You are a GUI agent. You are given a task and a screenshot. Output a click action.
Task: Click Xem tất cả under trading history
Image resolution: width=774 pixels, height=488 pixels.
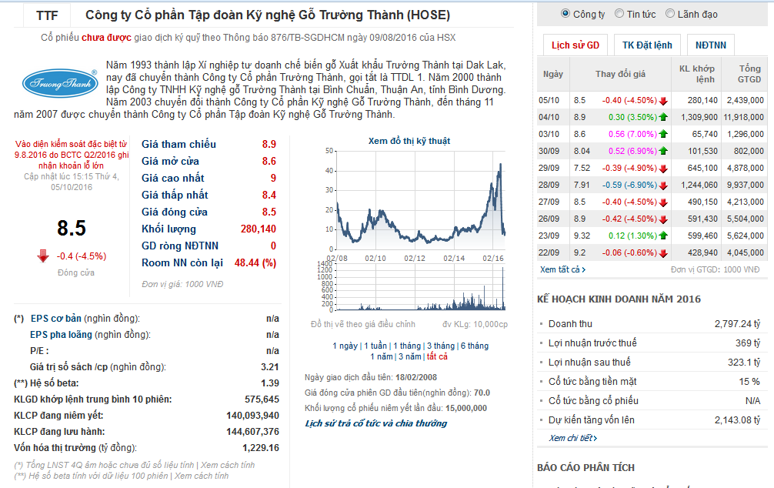pos(562,269)
